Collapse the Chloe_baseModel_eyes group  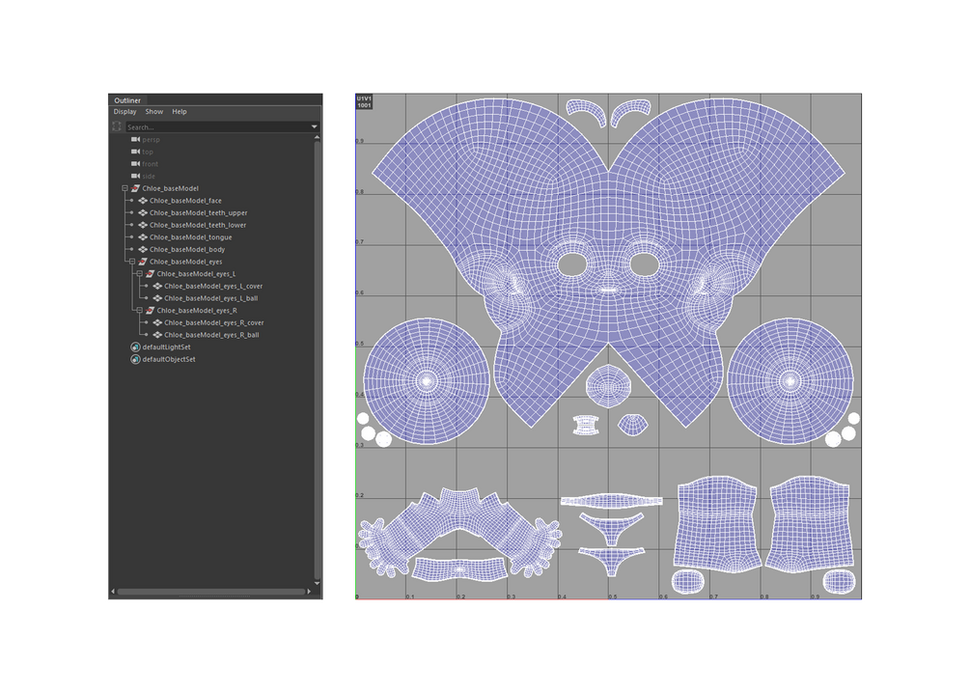(x=132, y=262)
